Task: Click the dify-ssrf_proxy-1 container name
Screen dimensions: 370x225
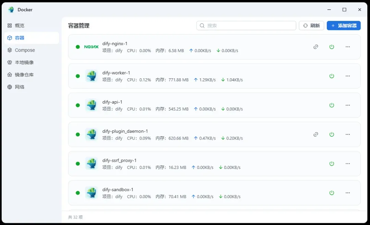Action: 120,160
